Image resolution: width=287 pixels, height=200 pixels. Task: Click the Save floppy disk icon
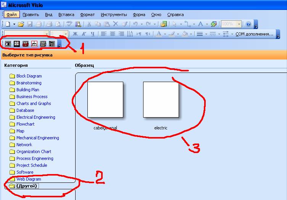point(30,24)
